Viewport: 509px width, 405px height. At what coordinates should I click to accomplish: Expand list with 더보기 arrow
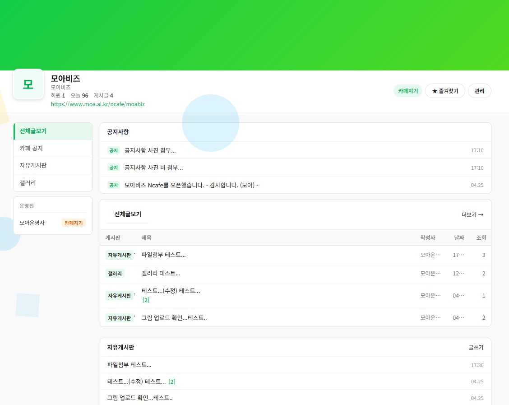click(472, 214)
